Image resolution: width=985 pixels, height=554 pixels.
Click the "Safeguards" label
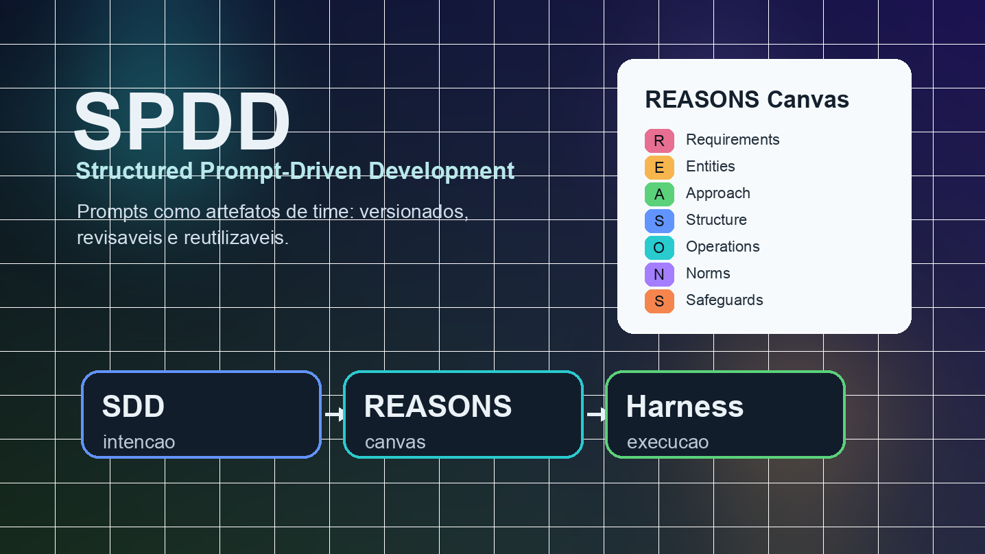(724, 300)
